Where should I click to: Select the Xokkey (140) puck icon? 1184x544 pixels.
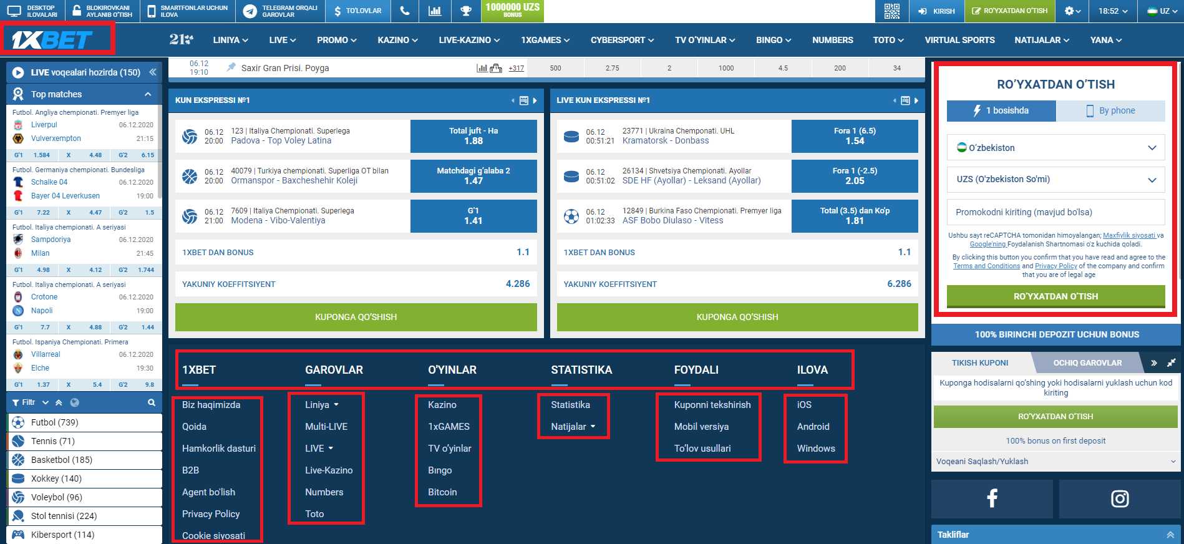click(18, 478)
